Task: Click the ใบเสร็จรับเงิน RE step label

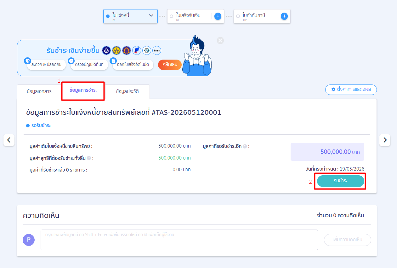Action: click(x=188, y=17)
